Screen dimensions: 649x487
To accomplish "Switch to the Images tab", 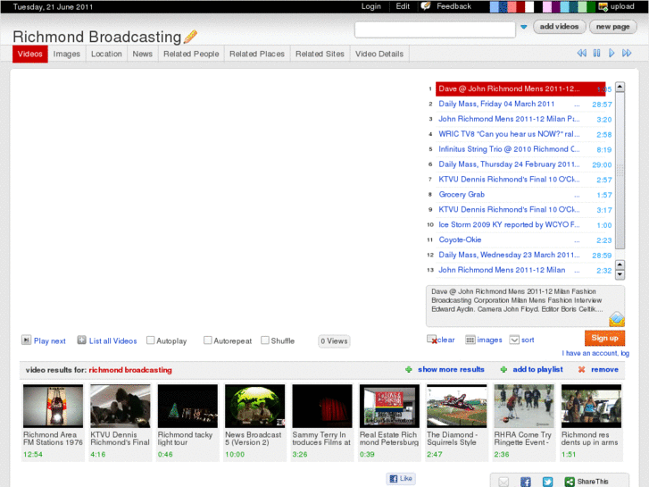I will coord(67,54).
